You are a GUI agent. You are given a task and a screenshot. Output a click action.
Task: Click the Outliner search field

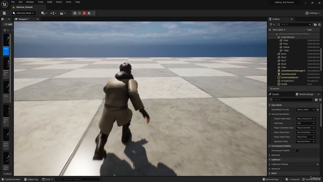[x=294, y=25]
